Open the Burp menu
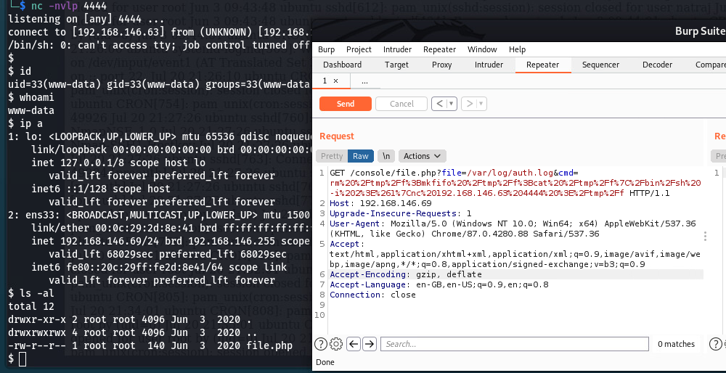The width and height of the screenshot is (726, 373). [327, 49]
